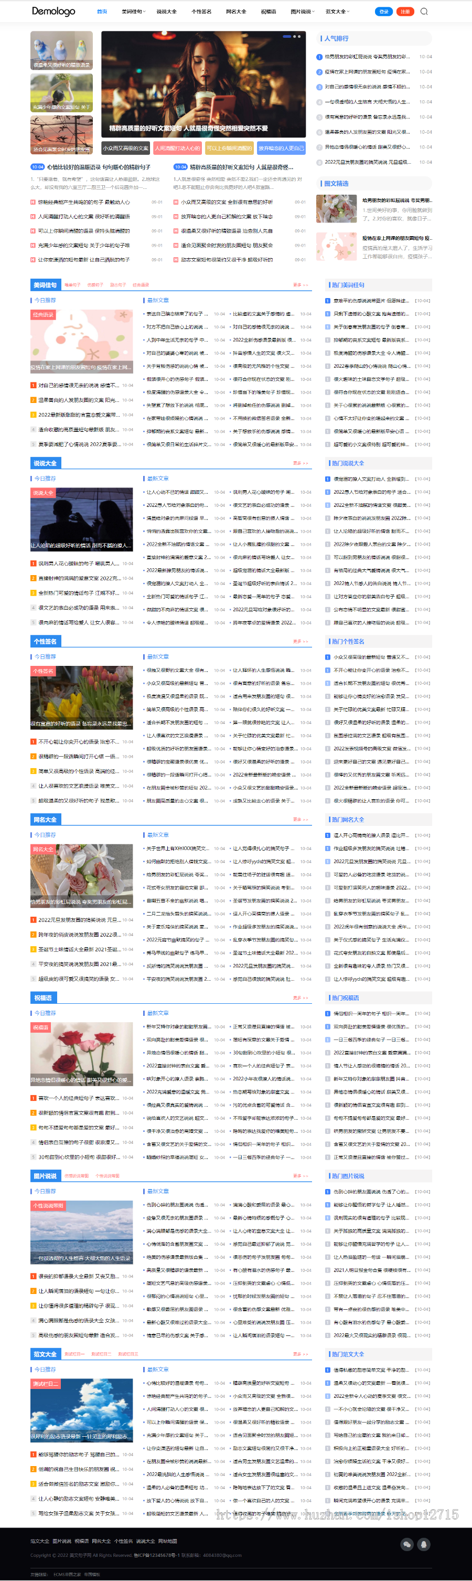Open the blue 放弃暗恋的人更自己 tag
The height and width of the screenshot is (1581, 472).
281,148
